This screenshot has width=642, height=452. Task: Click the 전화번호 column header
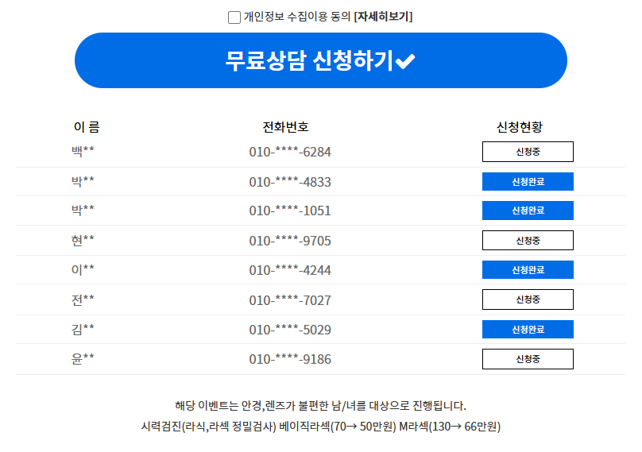286,127
